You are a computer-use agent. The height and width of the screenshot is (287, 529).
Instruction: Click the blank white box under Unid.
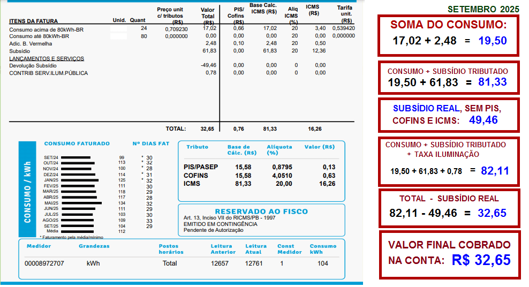point(118,36)
